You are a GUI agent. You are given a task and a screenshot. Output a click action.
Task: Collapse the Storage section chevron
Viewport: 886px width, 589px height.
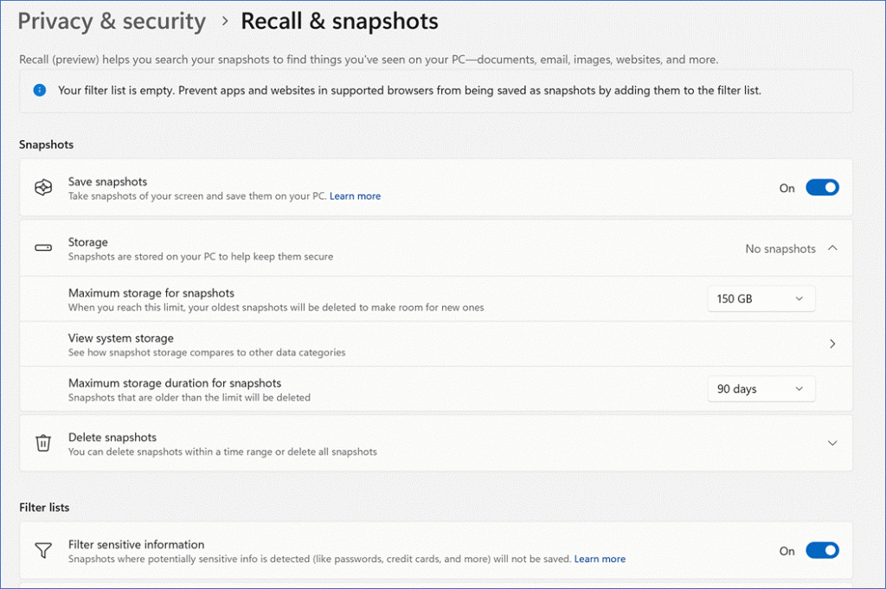pyautogui.click(x=832, y=248)
